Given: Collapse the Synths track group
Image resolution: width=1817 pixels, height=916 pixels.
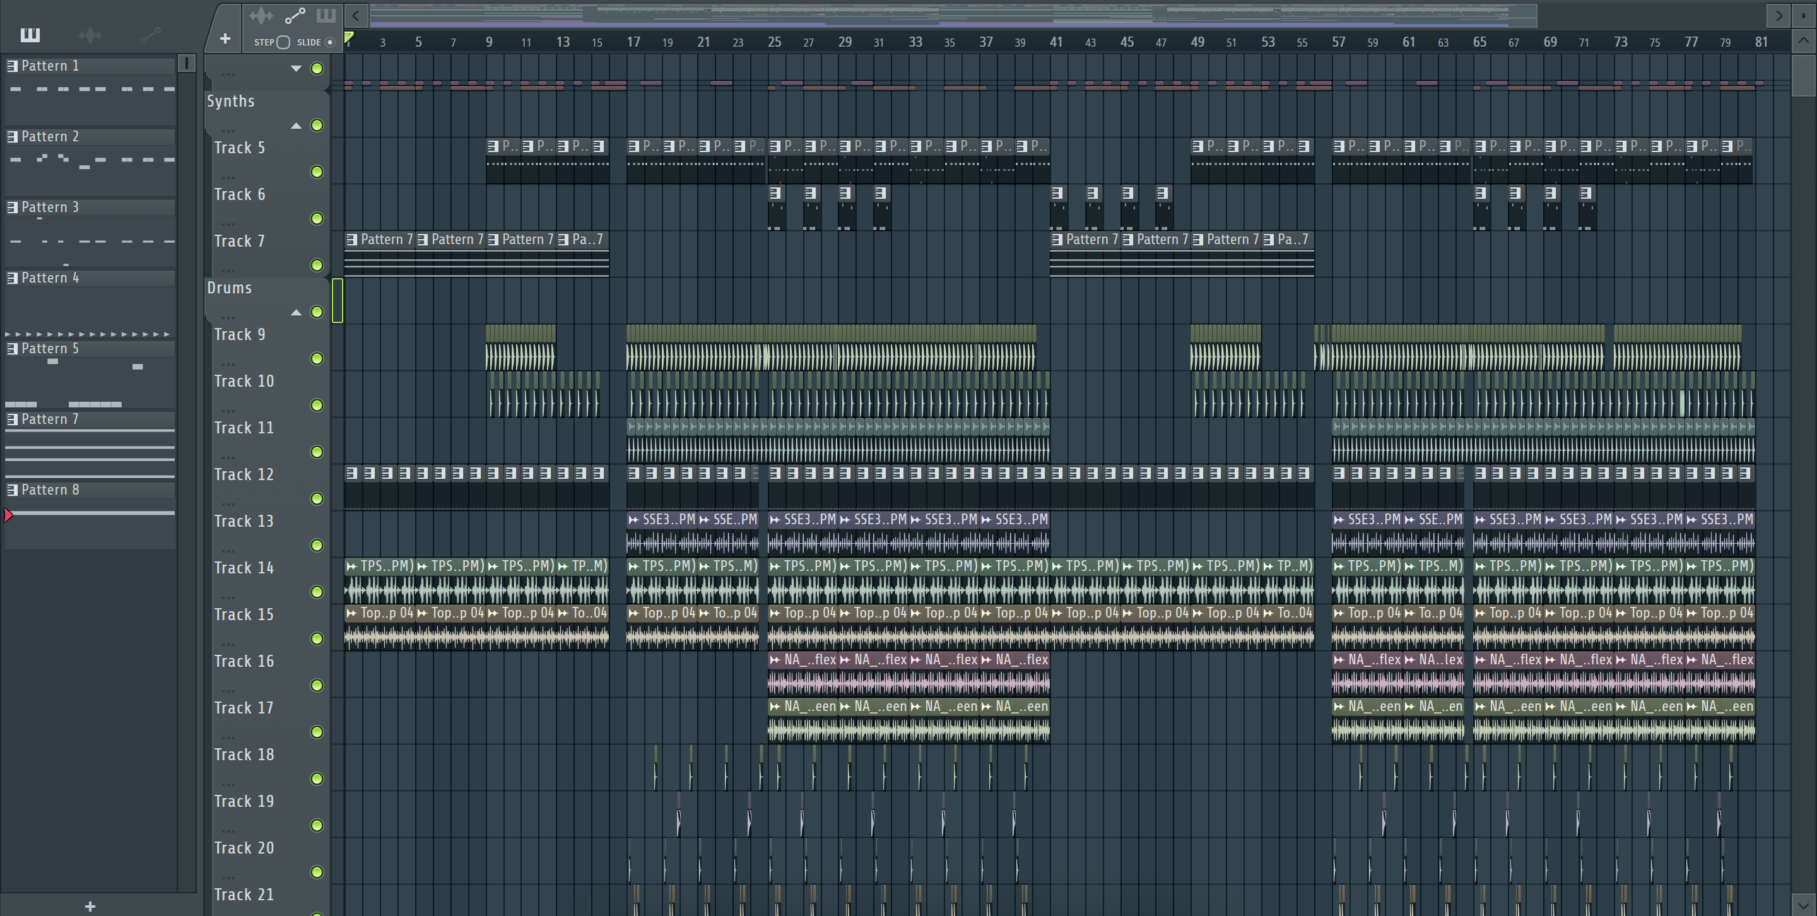Looking at the screenshot, I should (x=297, y=126).
